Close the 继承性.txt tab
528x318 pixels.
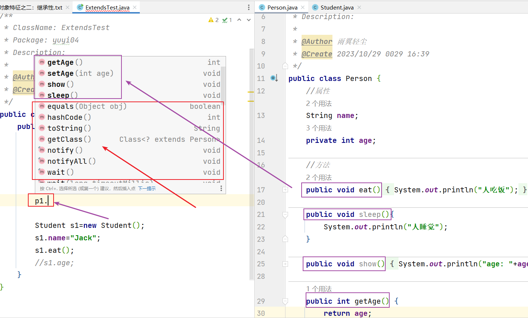click(67, 7)
